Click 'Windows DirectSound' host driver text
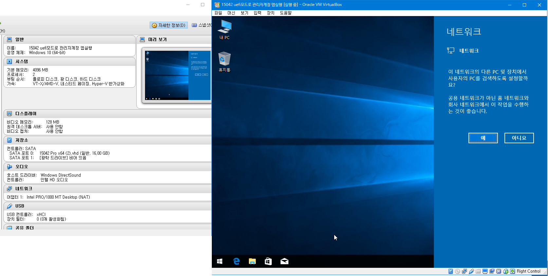The height and width of the screenshot is (276, 548). [x=61, y=175]
